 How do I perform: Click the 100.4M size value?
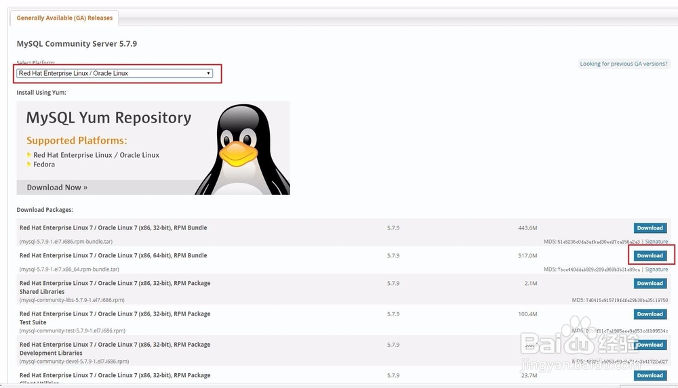tap(527, 314)
